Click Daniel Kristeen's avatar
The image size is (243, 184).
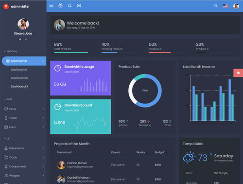tap(61, 179)
